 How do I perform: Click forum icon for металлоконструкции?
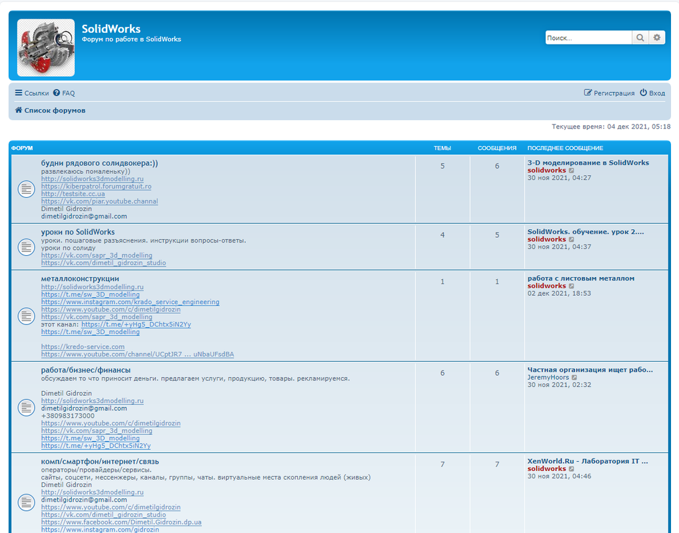pyautogui.click(x=27, y=316)
